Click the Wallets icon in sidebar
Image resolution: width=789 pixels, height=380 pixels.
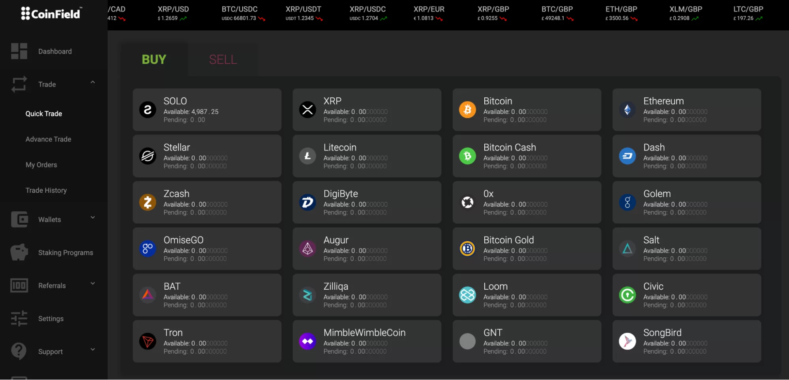pyautogui.click(x=19, y=220)
